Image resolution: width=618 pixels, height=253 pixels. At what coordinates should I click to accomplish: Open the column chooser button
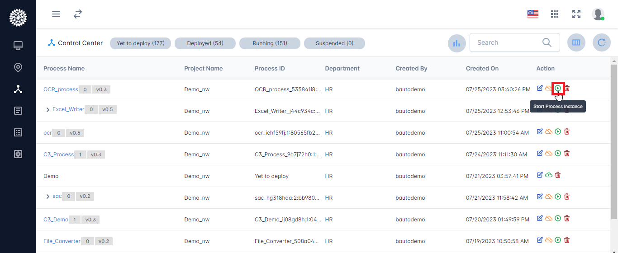pyautogui.click(x=576, y=42)
